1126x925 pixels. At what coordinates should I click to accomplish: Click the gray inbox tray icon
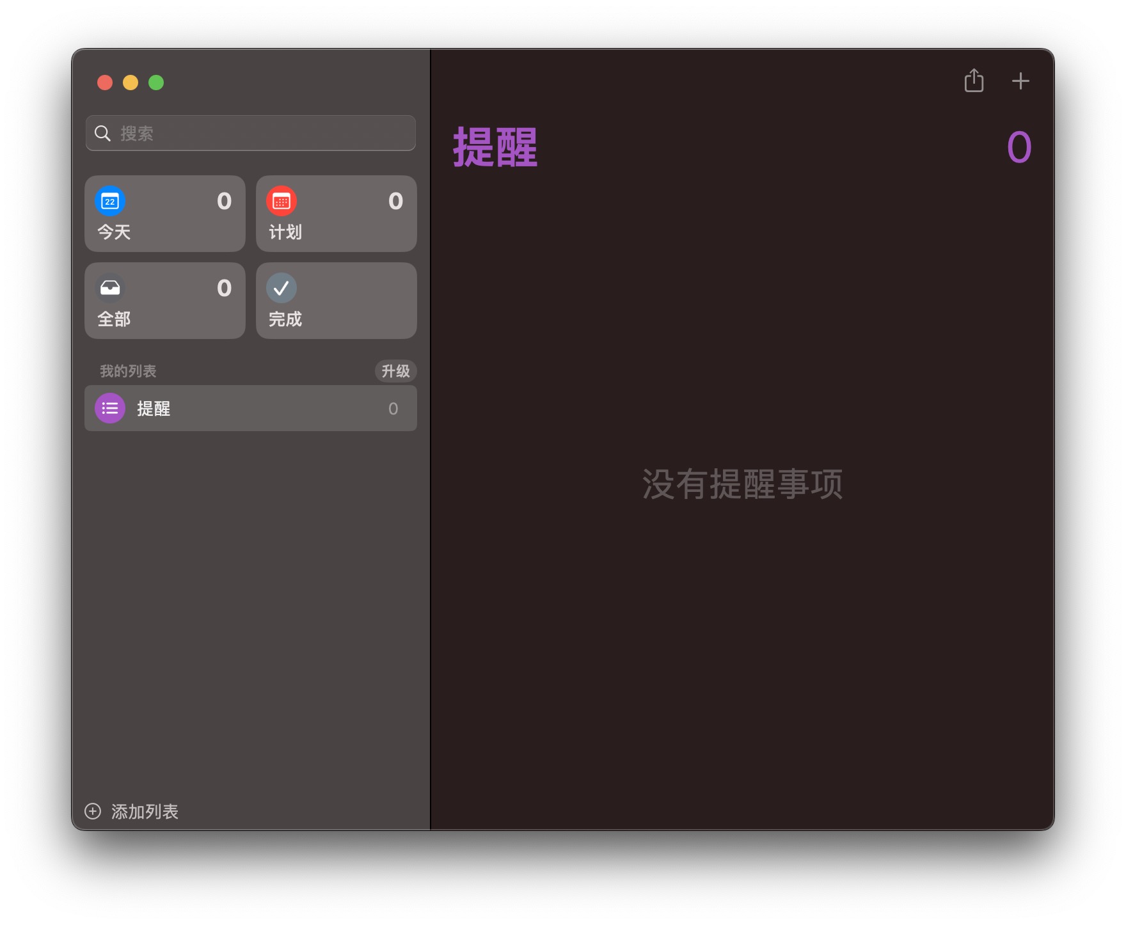click(110, 289)
